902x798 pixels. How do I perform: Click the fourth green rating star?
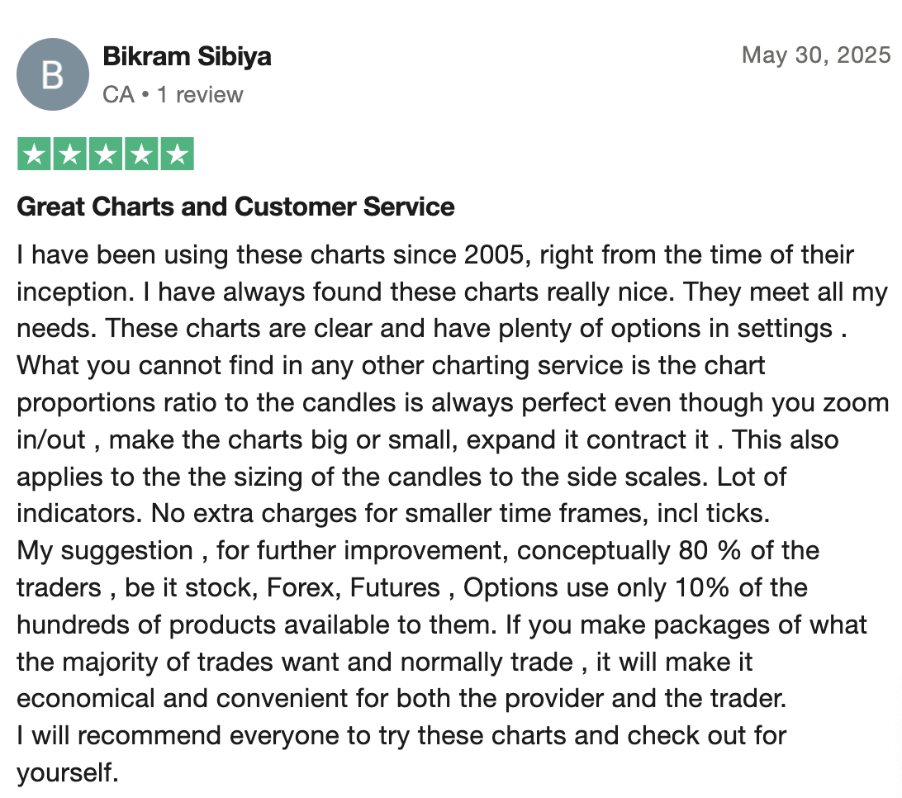[141, 154]
